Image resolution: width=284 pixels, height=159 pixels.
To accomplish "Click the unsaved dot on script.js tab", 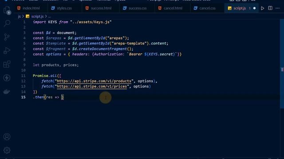I will 254,8.
